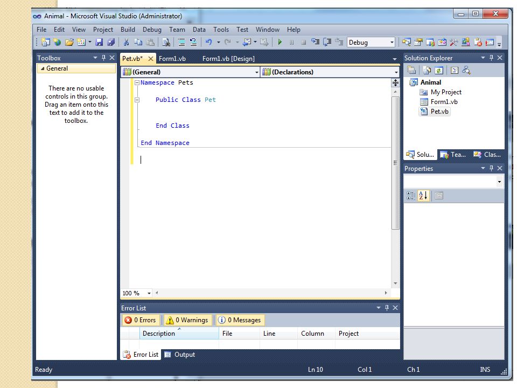Screen dimensions: 517x388
Task: Click View Class Diagram in Solution Explorer
Action: pyautogui.click(x=466, y=70)
